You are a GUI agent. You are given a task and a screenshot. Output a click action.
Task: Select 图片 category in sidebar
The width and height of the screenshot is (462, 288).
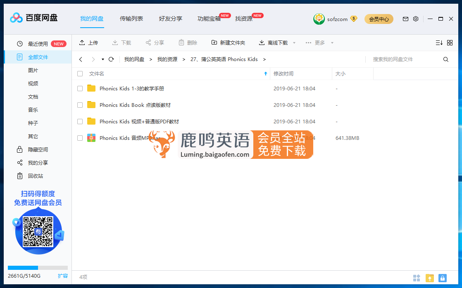pos(33,70)
